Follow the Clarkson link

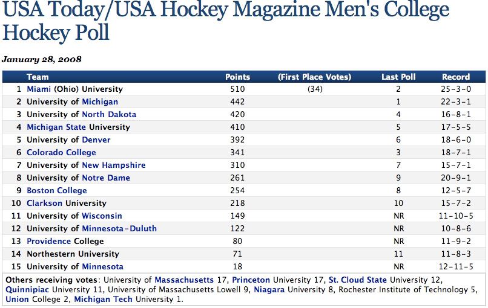click(x=45, y=204)
